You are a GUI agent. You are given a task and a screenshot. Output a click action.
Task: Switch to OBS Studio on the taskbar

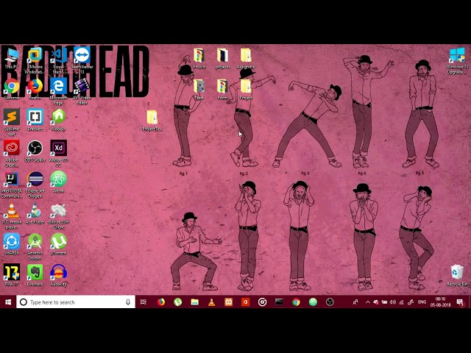tap(330, 302)
